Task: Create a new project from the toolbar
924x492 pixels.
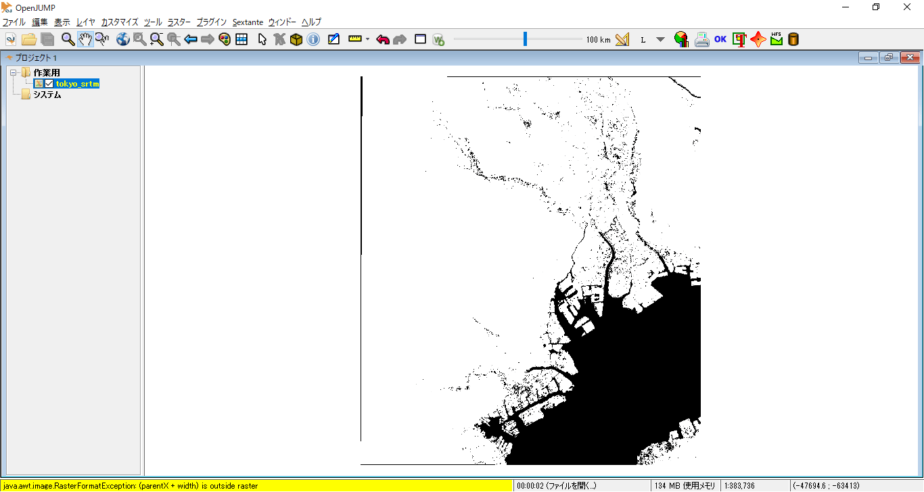Action: 10,39
